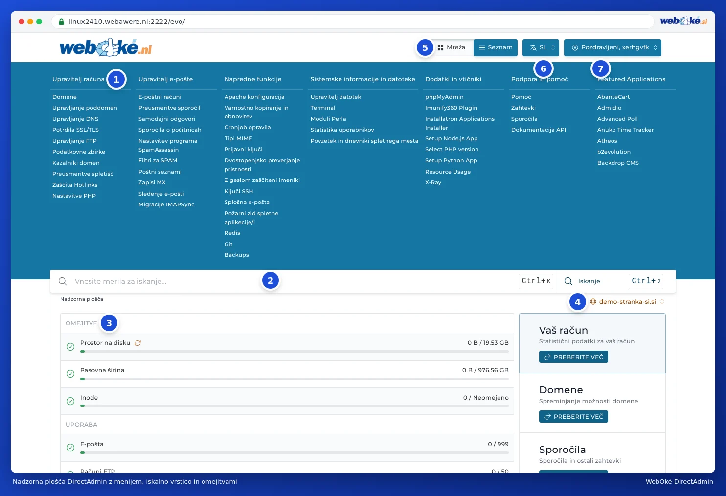Click the Nadzorna plošča breadcrumb
The image size is (726, 496).
(82, 299)
